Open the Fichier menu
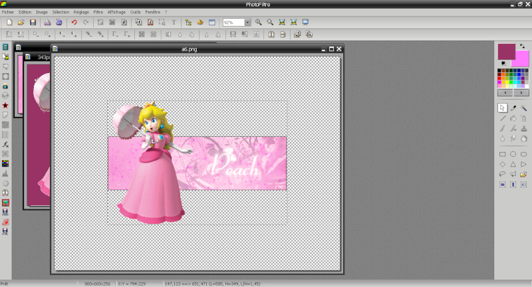Image resolution: width=532 pixels, height=287 pixels. tap(8, 12)
